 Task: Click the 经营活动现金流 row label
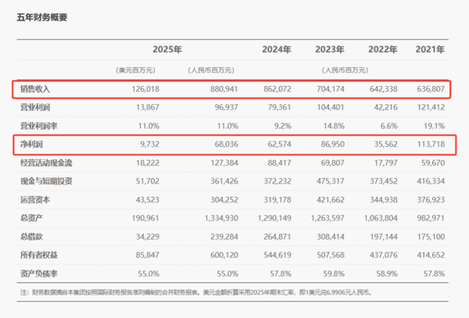[x=45, y=163]
